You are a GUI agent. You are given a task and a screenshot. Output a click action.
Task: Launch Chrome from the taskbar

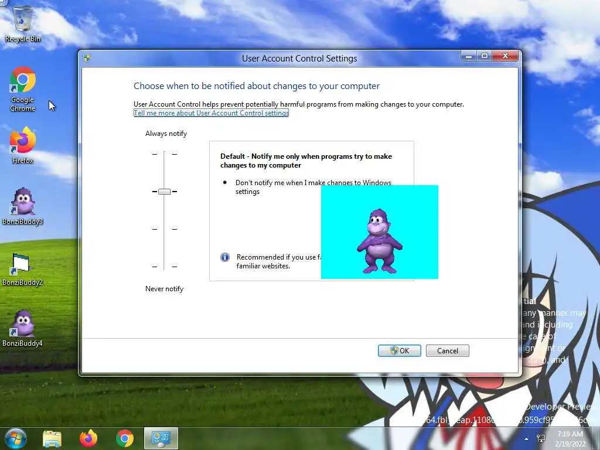point(125,438)
